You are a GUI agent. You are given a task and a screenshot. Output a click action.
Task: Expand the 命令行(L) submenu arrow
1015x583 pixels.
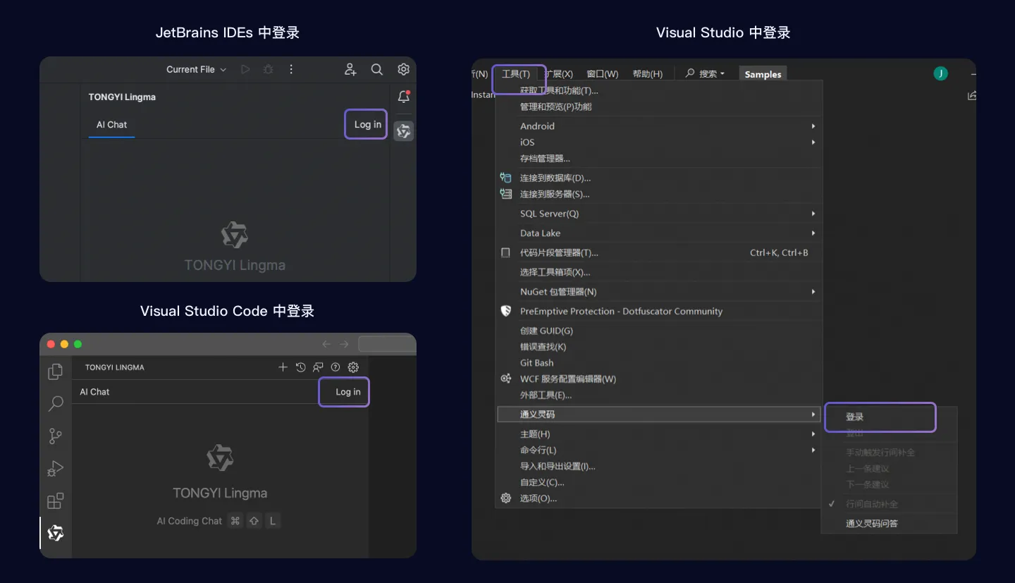point(813,450)
